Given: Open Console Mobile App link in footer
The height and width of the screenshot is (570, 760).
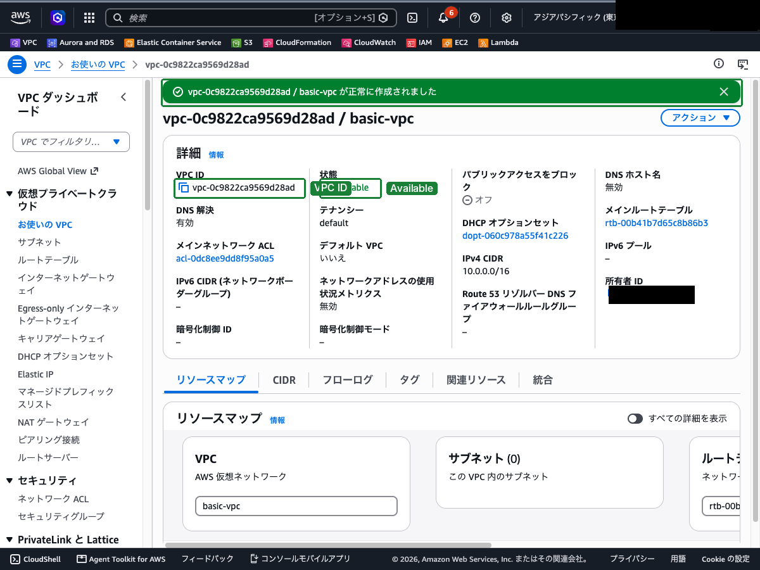Looking at the screenshot, I should coord(300,559).
